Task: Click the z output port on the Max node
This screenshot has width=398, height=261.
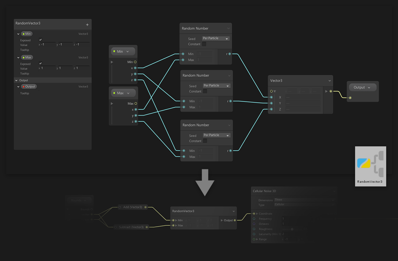Action: (136, 121)
